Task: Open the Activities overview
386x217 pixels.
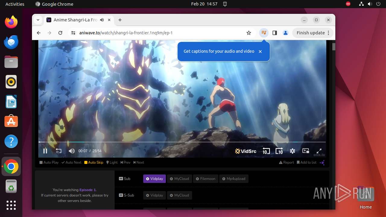Action: (x=15, y=4)
